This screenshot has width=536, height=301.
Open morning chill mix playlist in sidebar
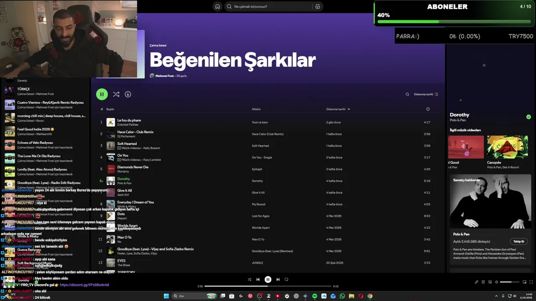[45, 118]
